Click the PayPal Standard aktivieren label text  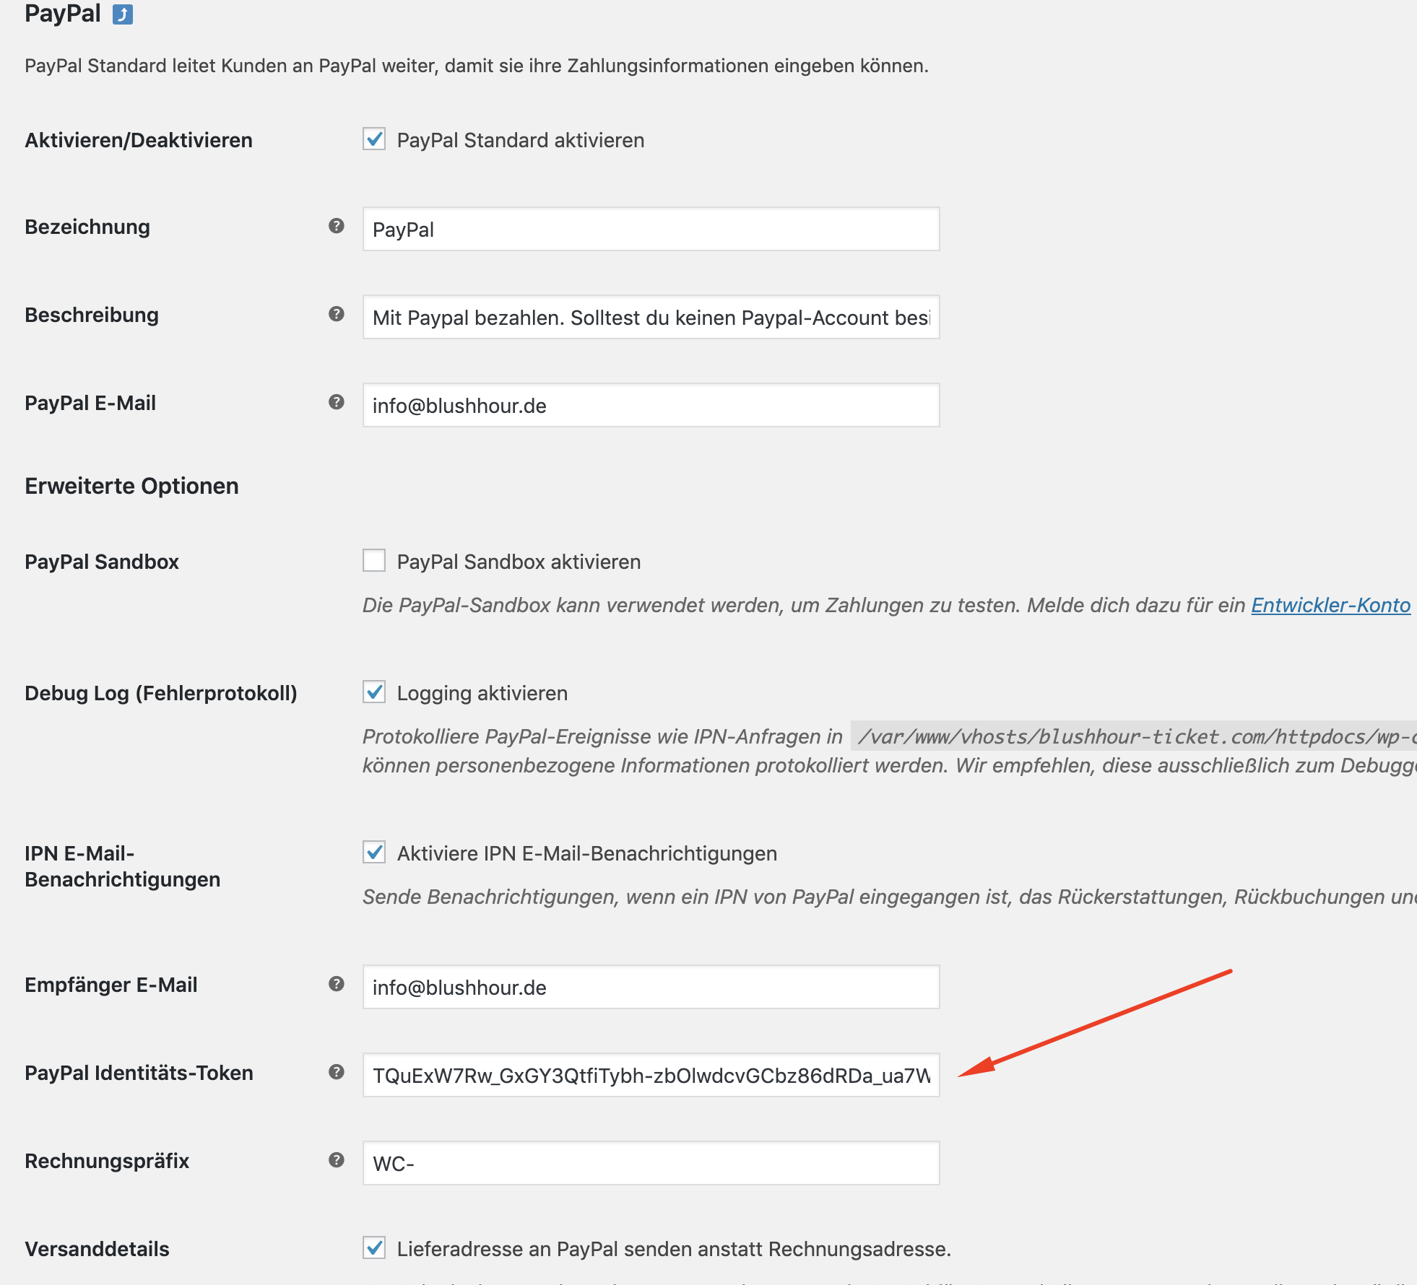tap(520, 140)
